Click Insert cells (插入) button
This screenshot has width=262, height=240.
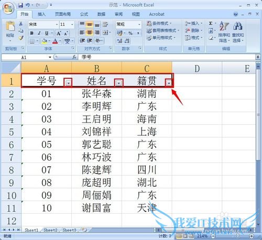tap(193, 23)
